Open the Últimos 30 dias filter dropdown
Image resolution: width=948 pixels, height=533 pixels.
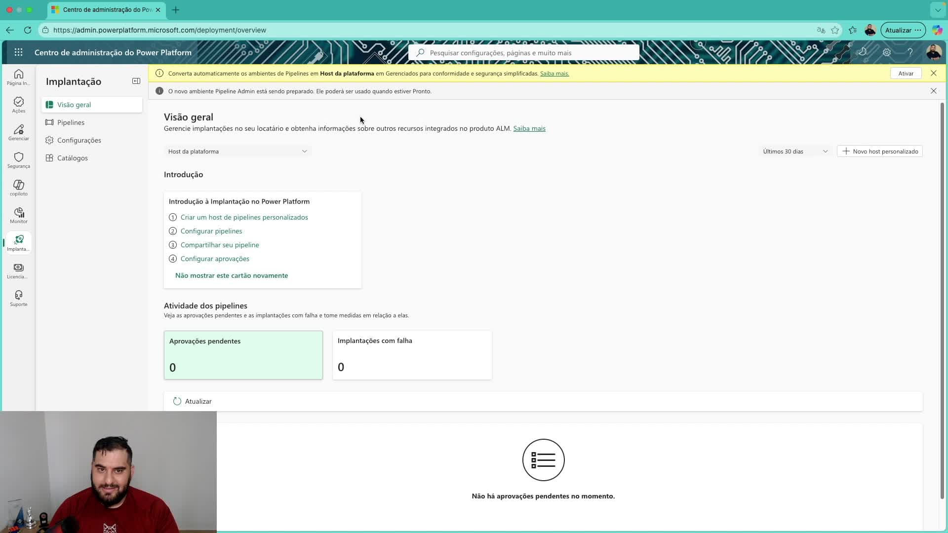tap(795, 151)
